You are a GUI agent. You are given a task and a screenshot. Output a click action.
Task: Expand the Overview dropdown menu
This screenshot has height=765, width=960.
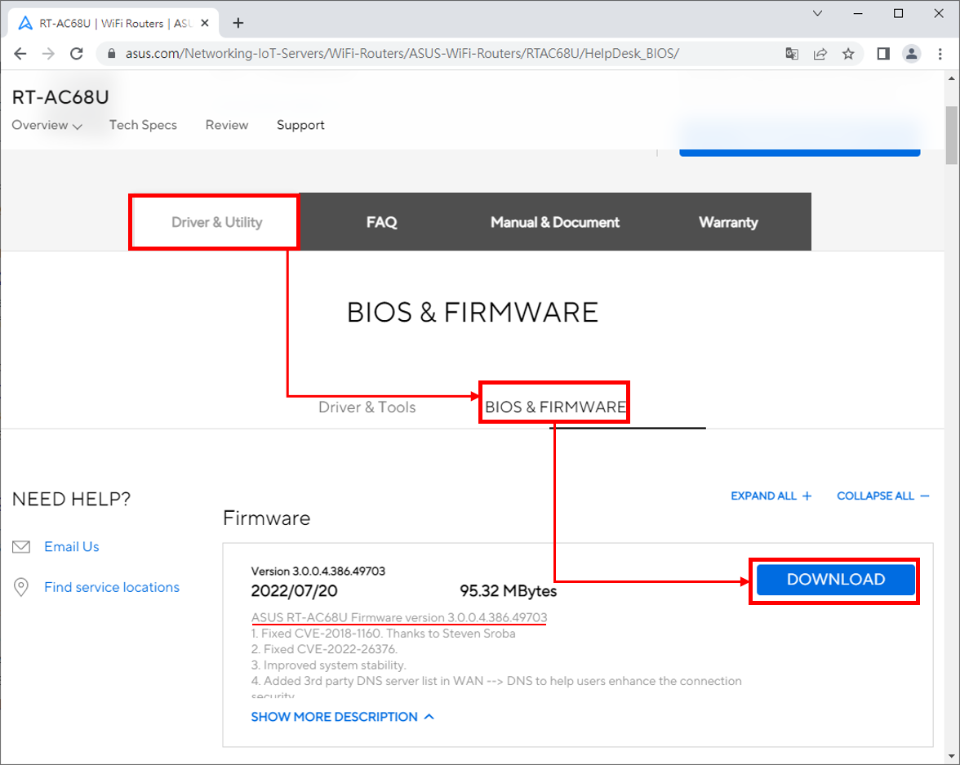coord(47,126)
